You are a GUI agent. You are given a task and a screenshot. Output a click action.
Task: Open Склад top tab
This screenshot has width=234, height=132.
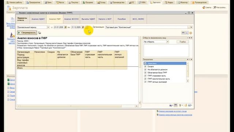pos(102,3)
